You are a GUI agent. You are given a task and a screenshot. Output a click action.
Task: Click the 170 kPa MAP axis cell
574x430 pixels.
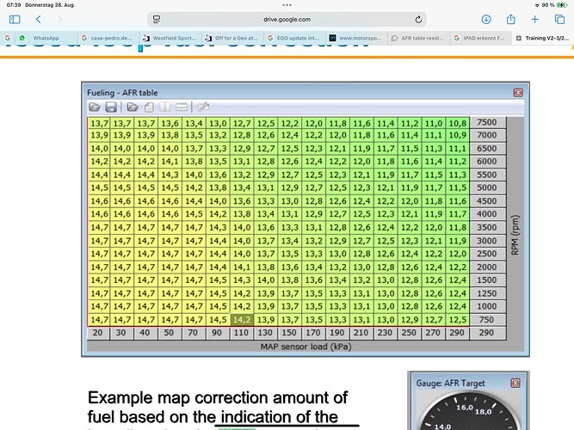[313, 333]
